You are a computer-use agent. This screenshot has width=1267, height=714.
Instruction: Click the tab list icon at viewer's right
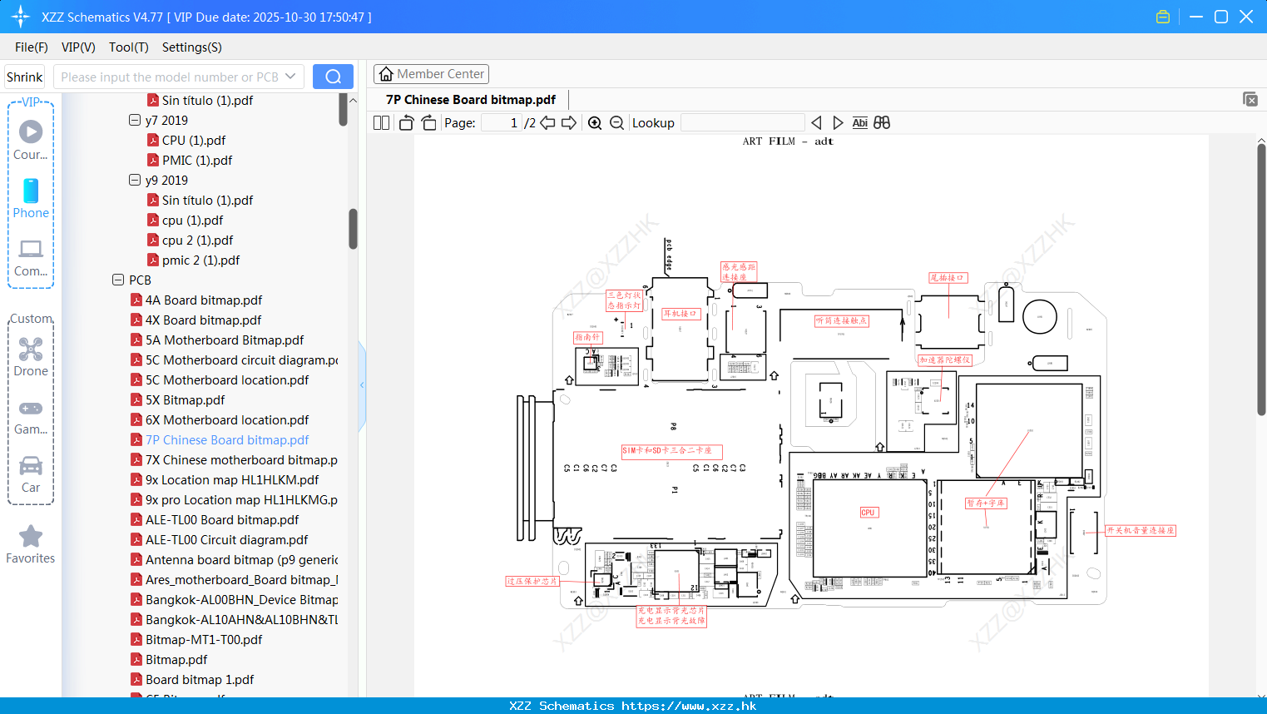[x=1250, y=99]
